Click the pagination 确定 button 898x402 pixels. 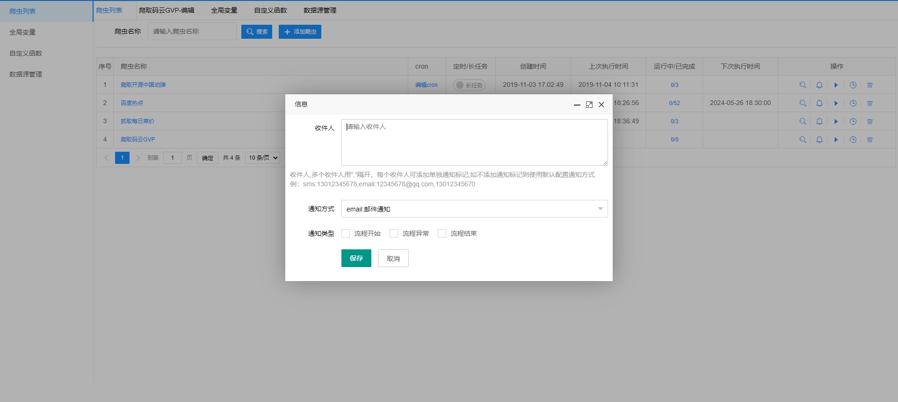208,158
